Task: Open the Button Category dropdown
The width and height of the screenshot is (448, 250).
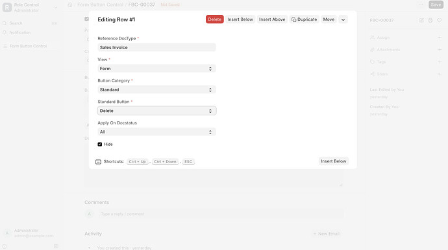Action: (x=156, y=89)
